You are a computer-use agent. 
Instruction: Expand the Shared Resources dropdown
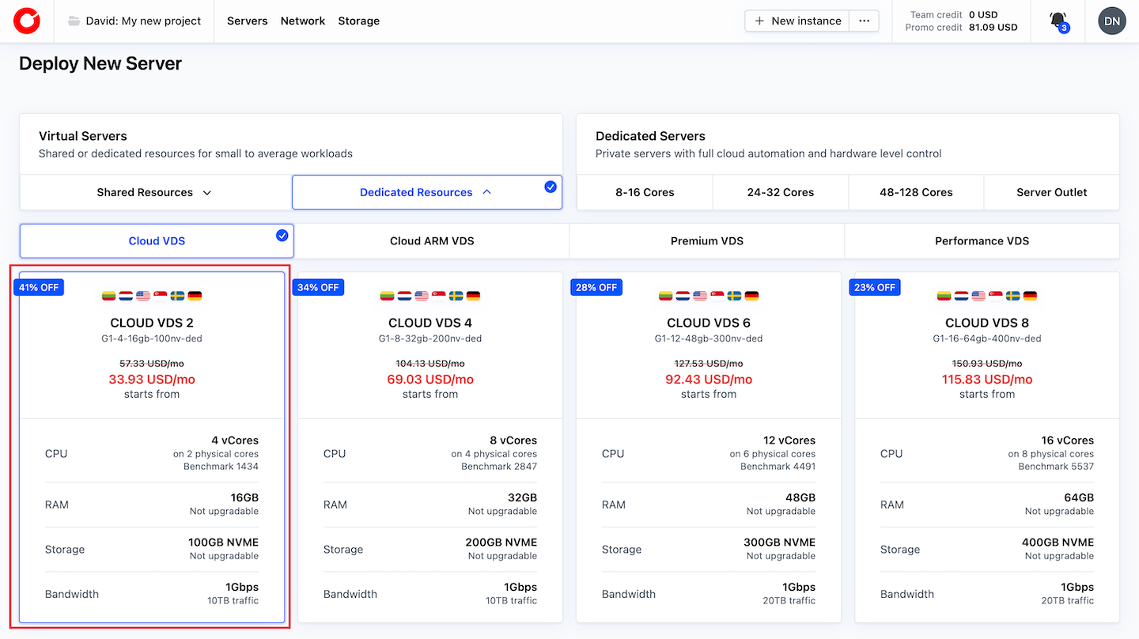(x=155, y=192)
